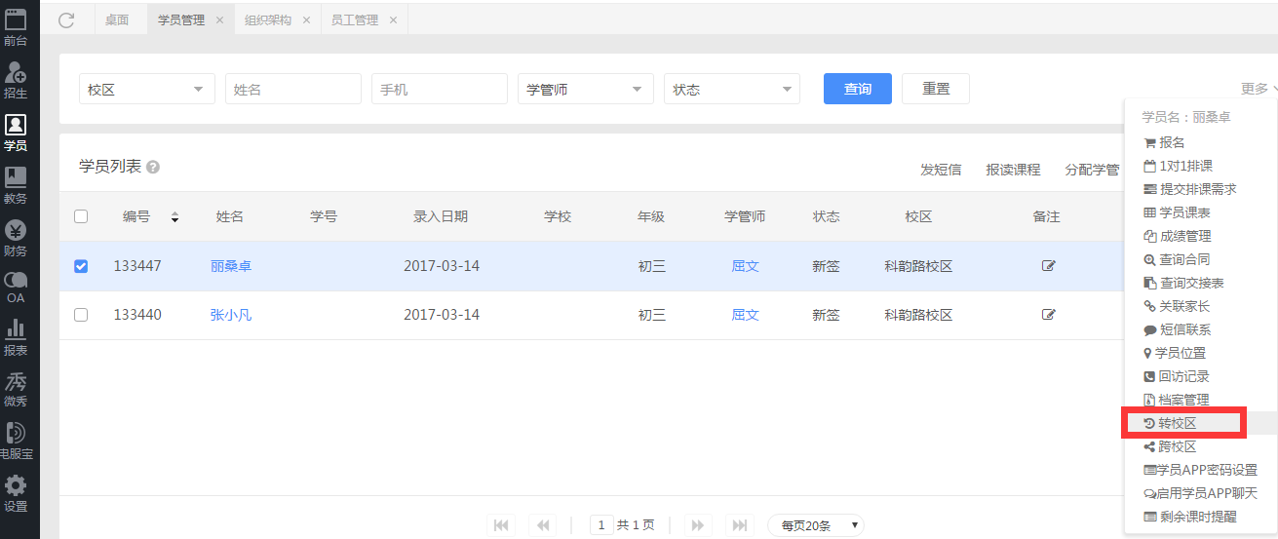The image size is (1278, 539).
Task: Open student 丽桑卓 name link
Action: click(231, 266)
